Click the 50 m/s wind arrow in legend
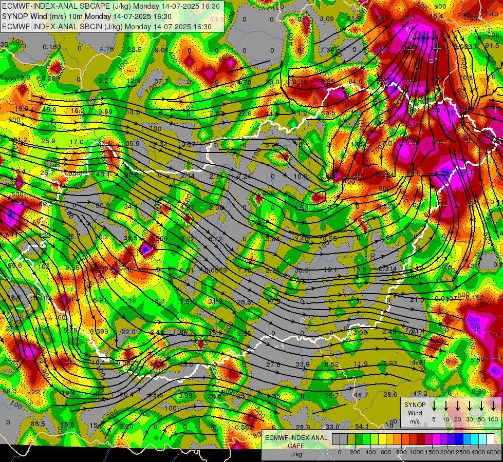 481,406
